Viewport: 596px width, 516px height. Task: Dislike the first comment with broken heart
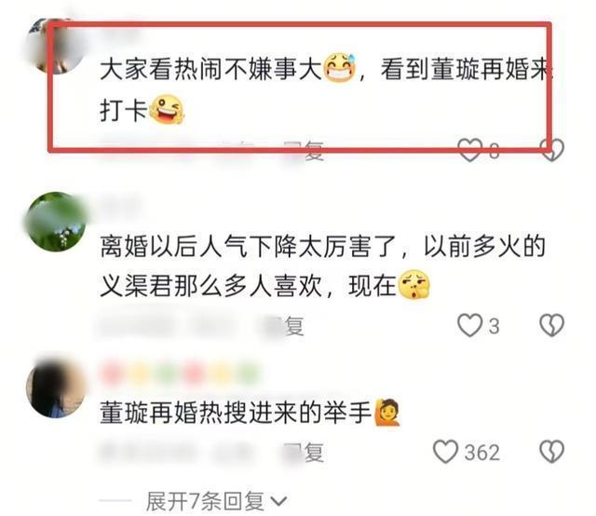pos(552,150)
